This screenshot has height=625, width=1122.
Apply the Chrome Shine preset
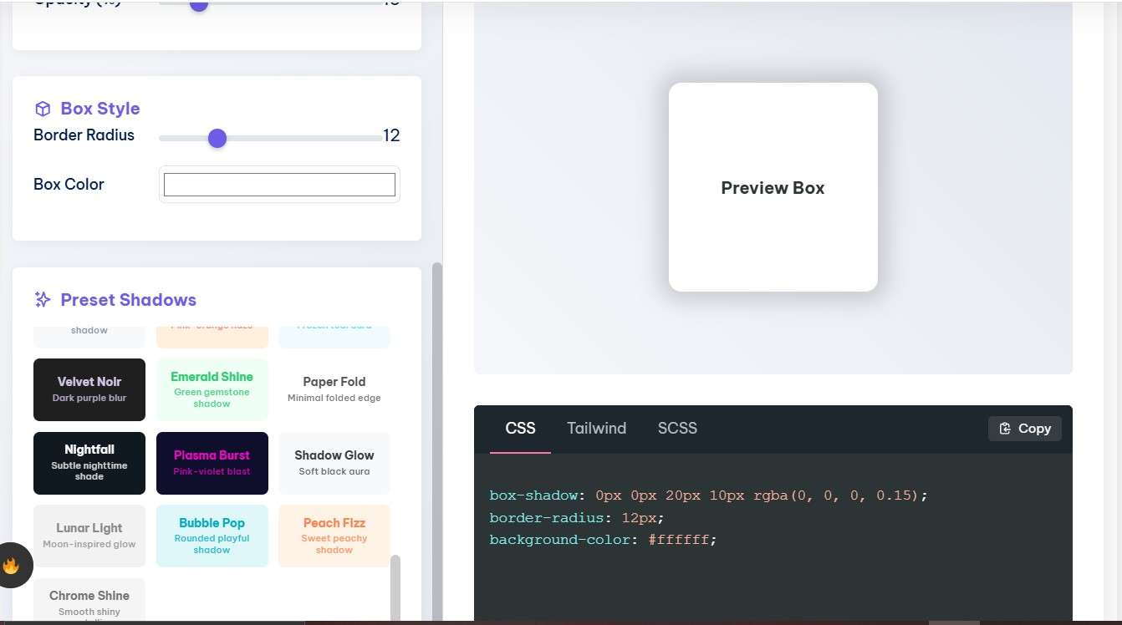pyautogui.click(x=89, y=601)
